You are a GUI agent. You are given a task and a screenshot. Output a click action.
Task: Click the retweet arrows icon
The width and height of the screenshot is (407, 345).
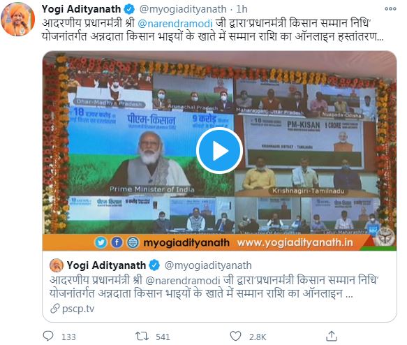[x=142, y=336]
